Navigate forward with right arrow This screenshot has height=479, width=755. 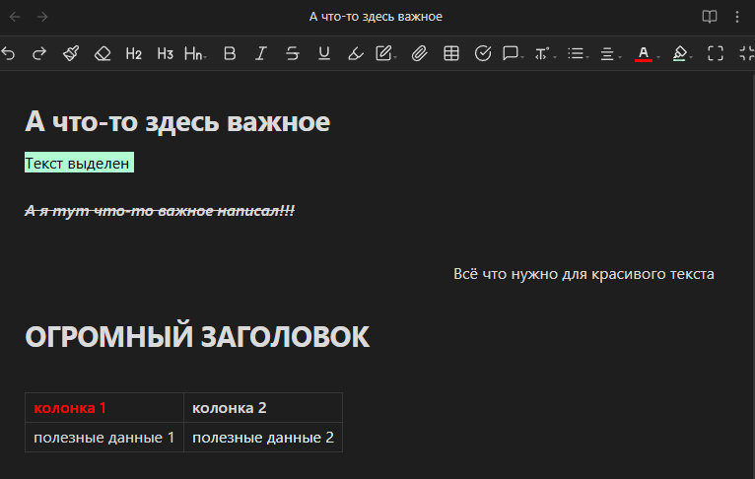(x=42, y=17)
